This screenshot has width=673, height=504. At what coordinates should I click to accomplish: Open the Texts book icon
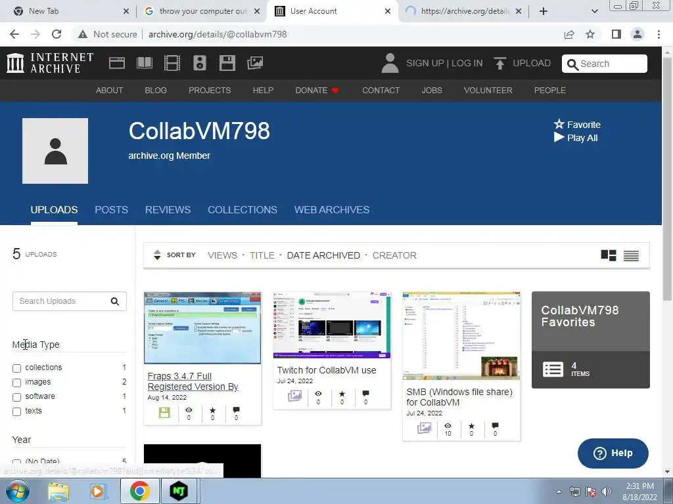pyautogui.click(x=144, y=63)
